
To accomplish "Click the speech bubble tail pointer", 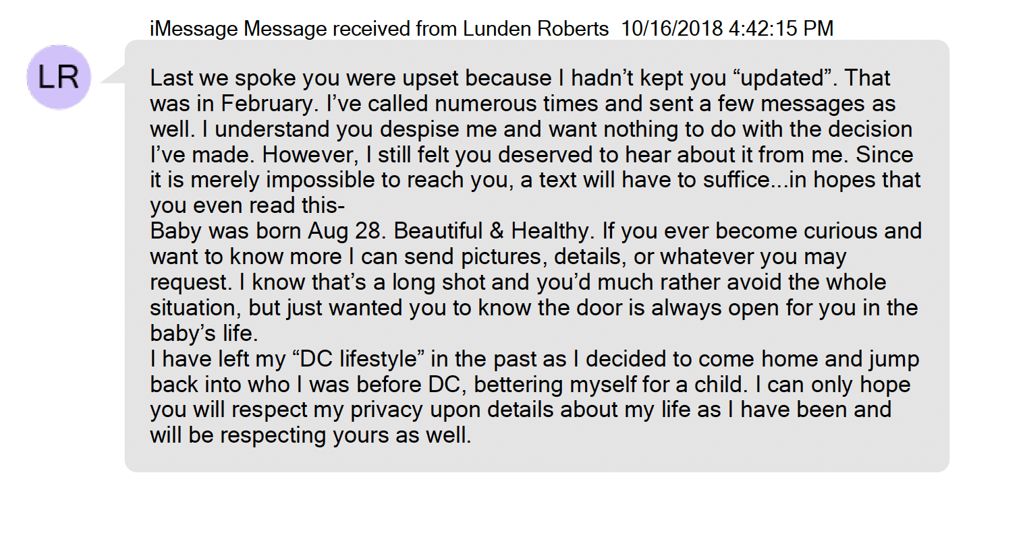I will pyautogui.click(x=113, y=74).
